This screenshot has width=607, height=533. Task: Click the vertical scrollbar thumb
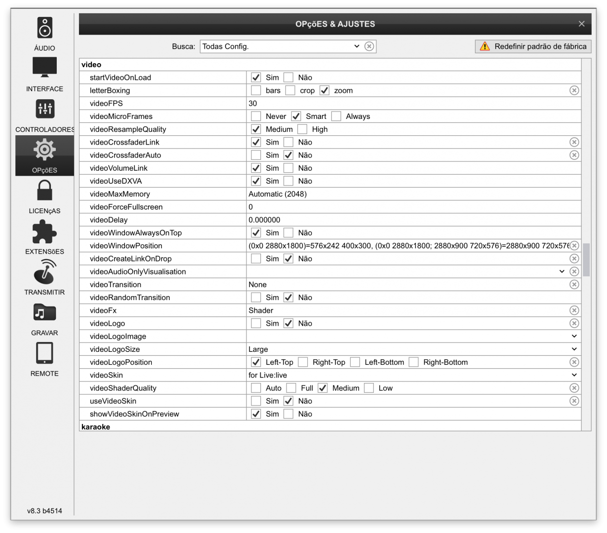[x=586, y=260]
